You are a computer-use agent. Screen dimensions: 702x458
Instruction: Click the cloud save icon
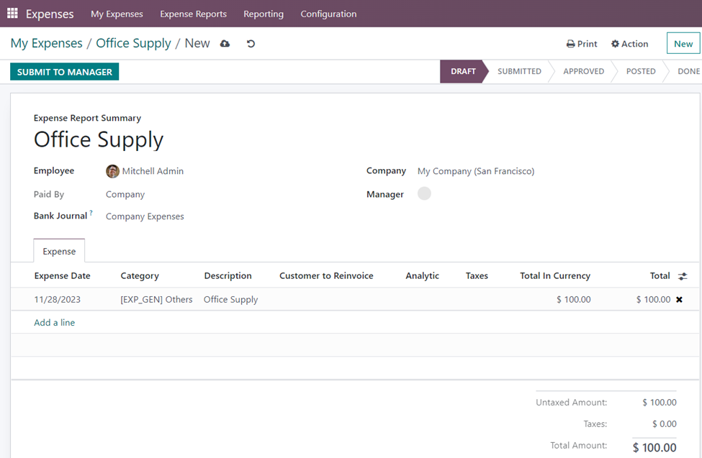(225, 44)
